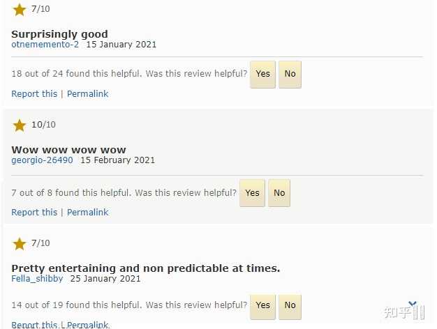Image resolution: width=437 pixels, height=329 pixels.
Task: Vote Yes on 'Wow wow wow wow' review
Action: [x=252, y=193]
